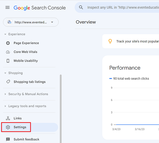159x143 pixels.
Task: Click the Core Web Vitals gauge icon
Action: [x=8, y=52]
